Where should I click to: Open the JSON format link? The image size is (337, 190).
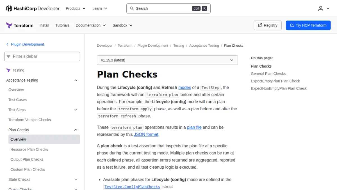146,135
